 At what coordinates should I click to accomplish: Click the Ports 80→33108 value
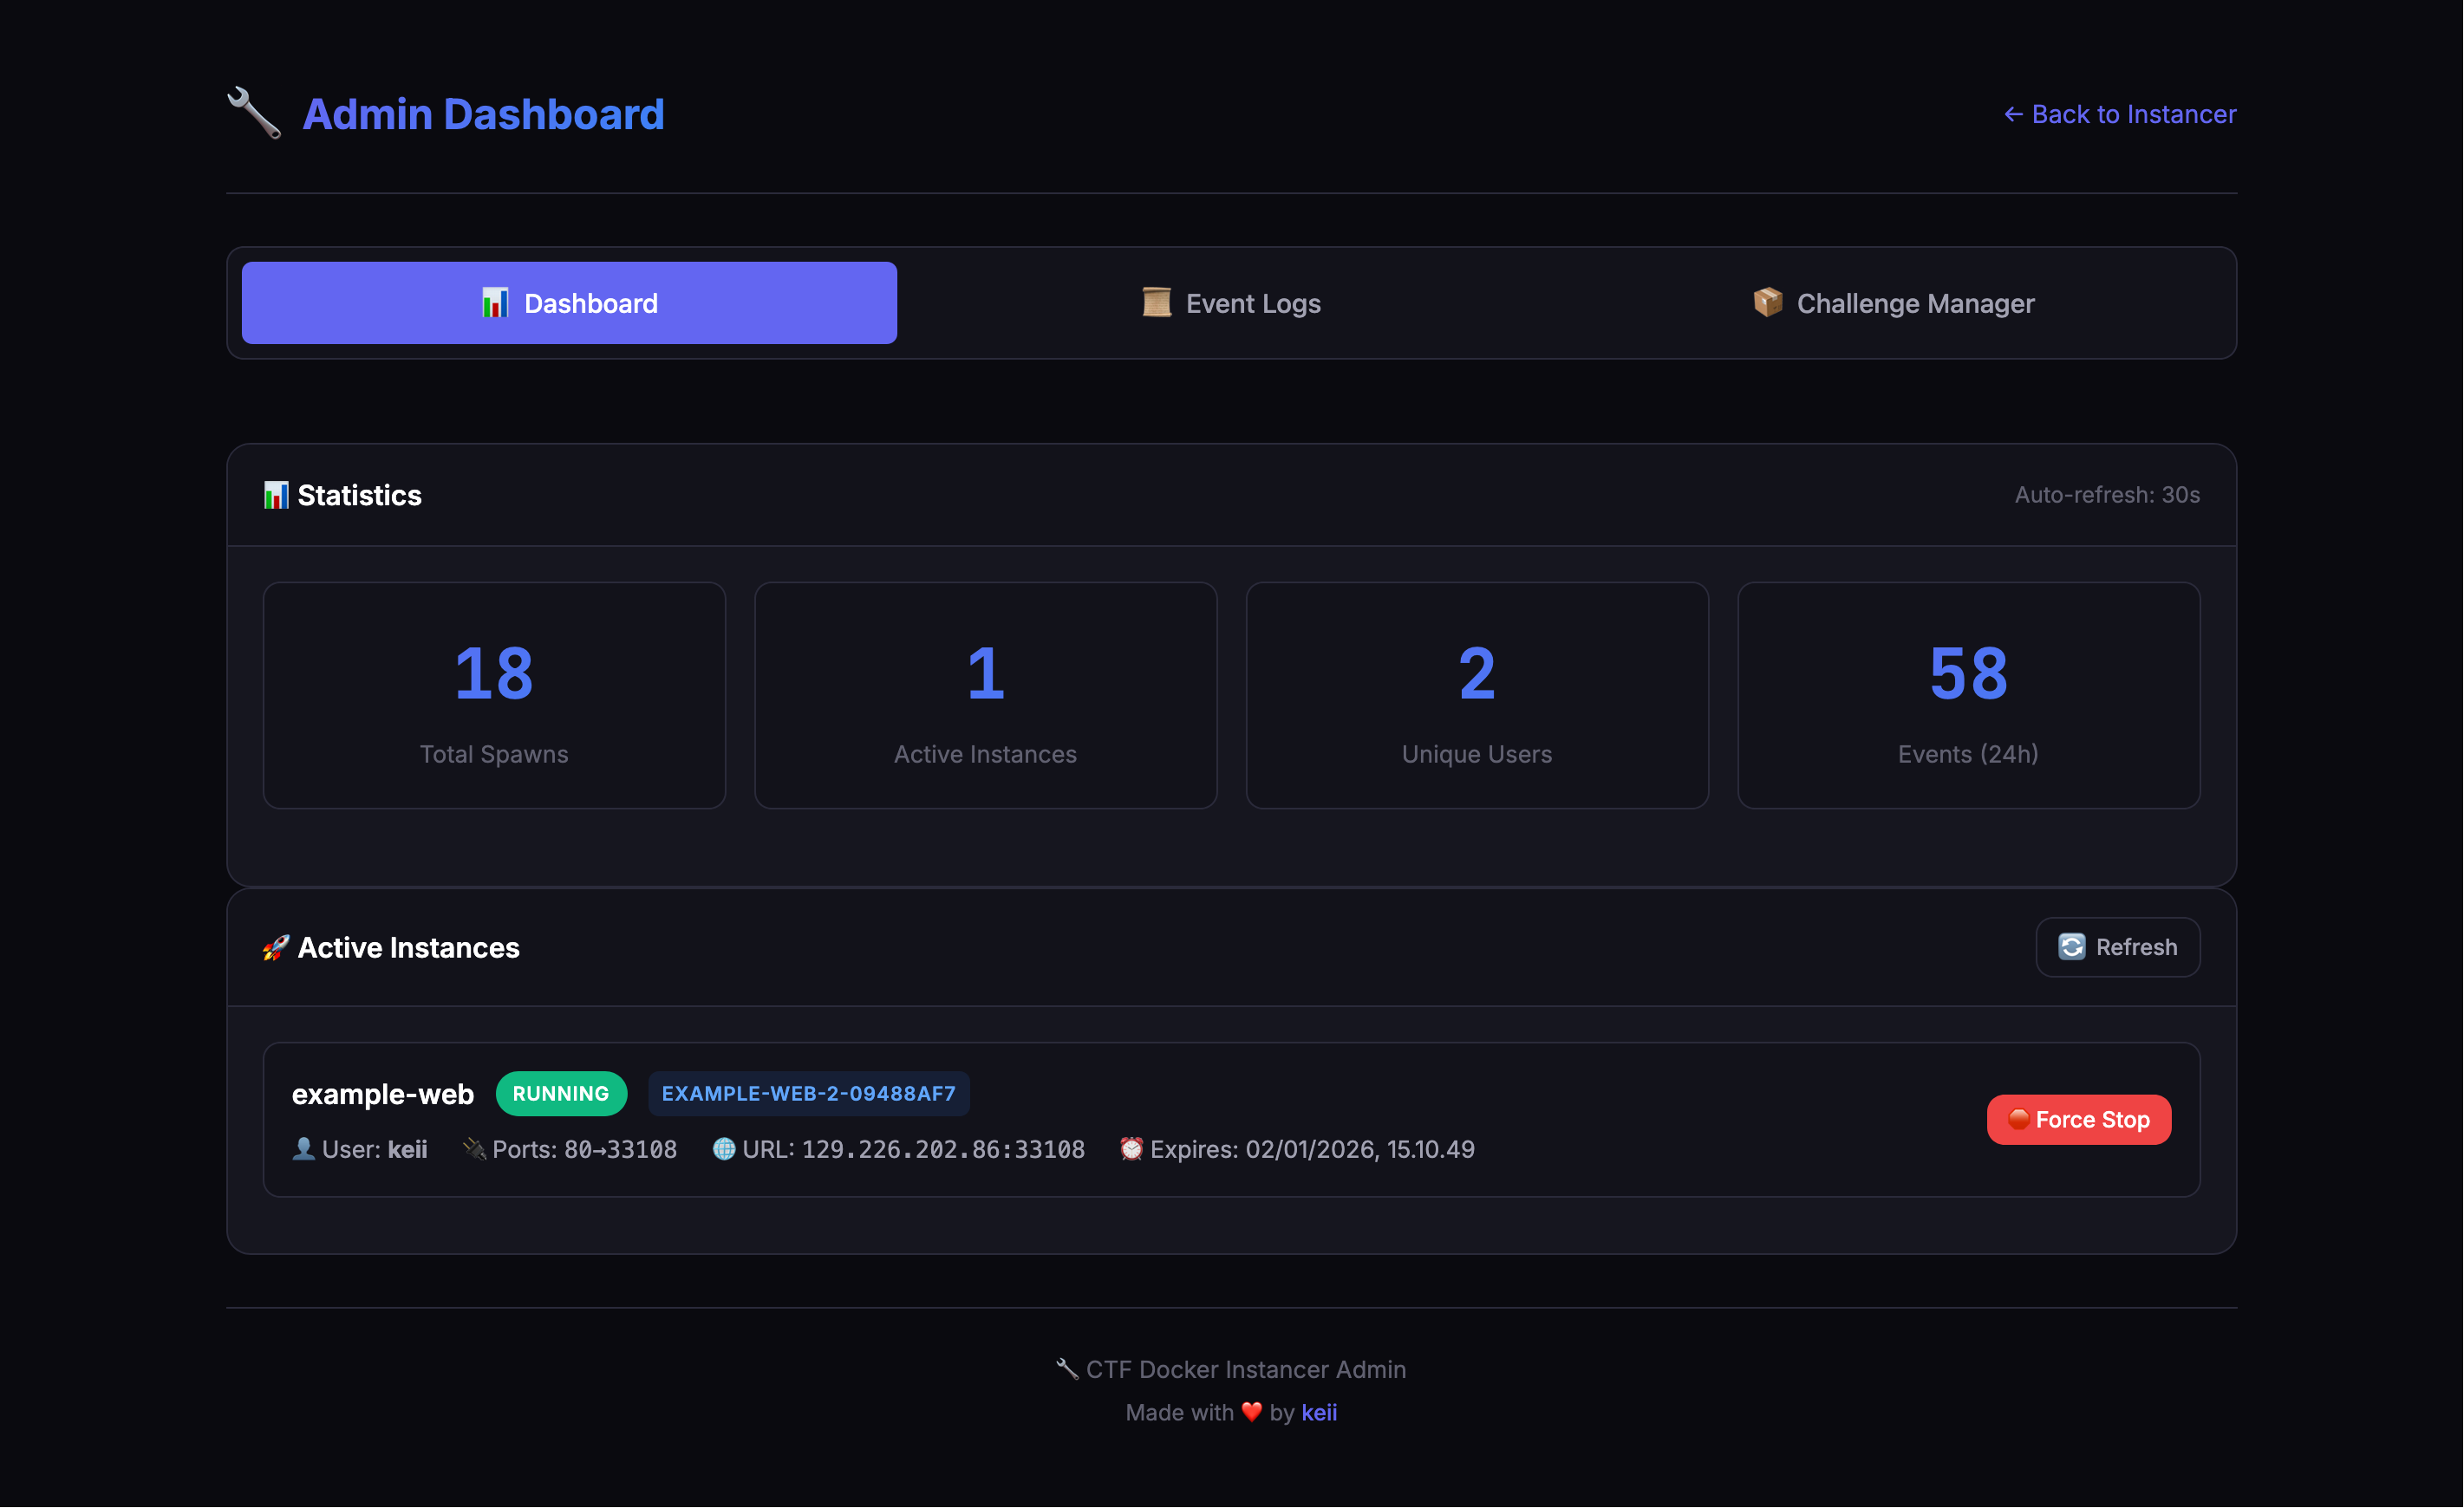point(620,1149)
